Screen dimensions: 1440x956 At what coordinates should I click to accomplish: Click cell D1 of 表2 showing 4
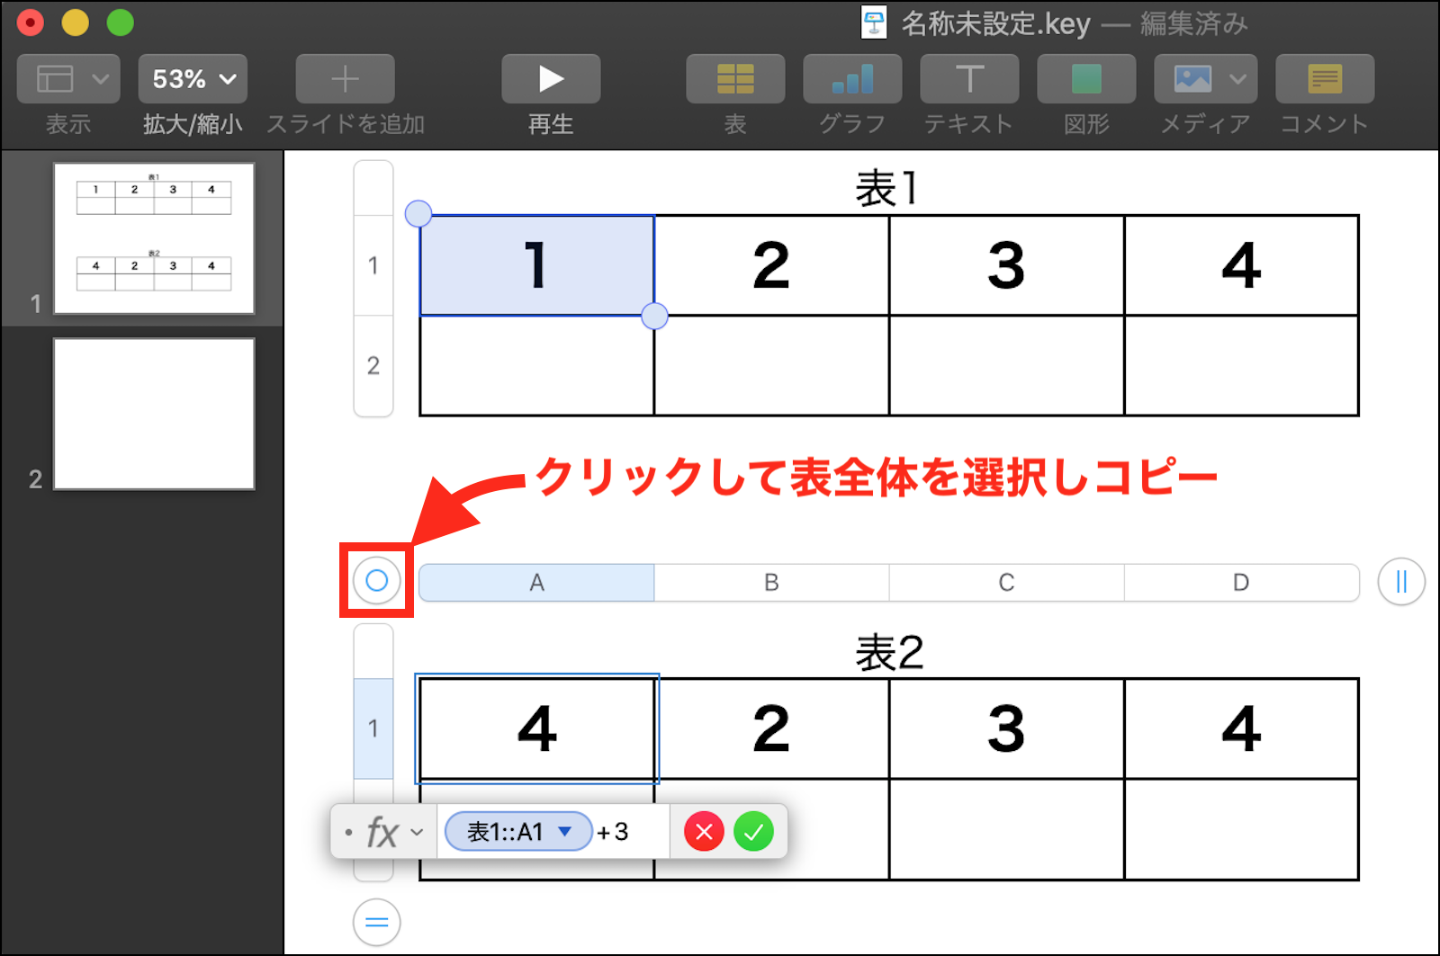pos(1241,728)
